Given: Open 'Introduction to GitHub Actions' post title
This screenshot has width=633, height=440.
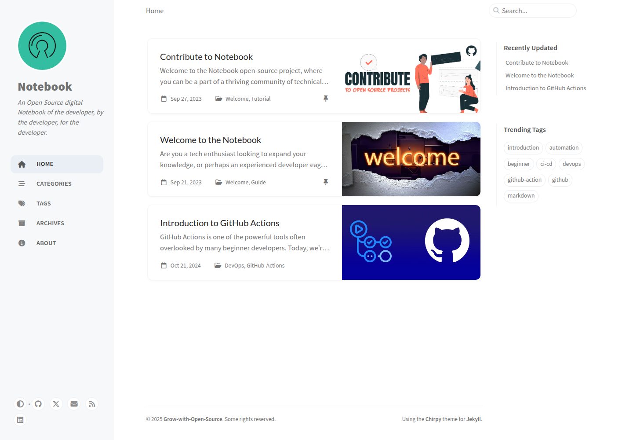Looking at the screenshot, I should pos(220,223).
